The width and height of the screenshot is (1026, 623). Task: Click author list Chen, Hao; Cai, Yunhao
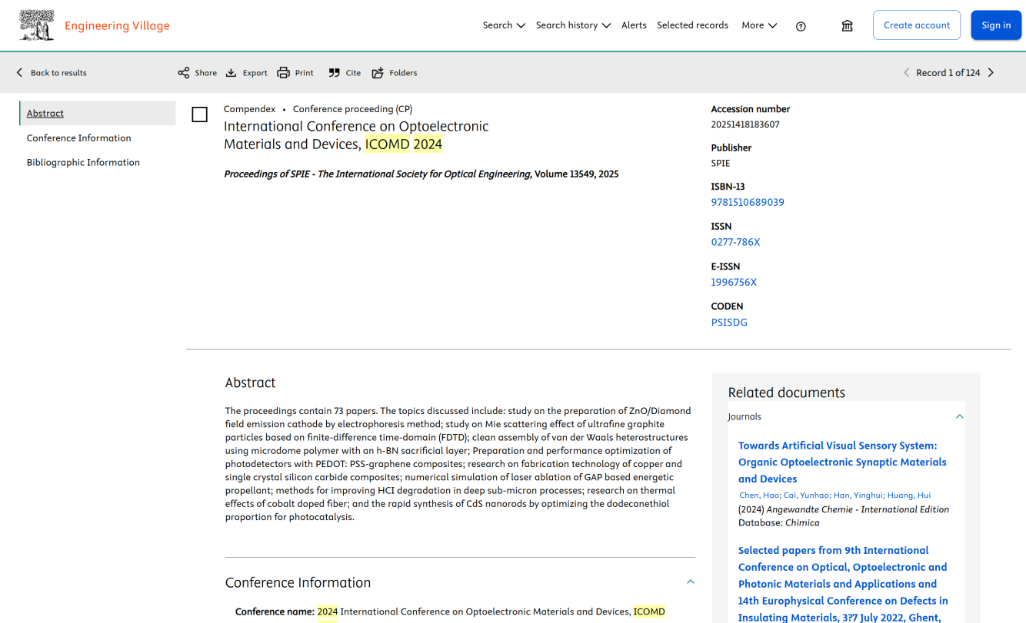point(834,495)
